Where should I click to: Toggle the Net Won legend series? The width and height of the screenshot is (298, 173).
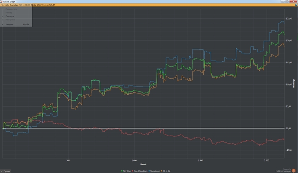(x=126, y=171)
